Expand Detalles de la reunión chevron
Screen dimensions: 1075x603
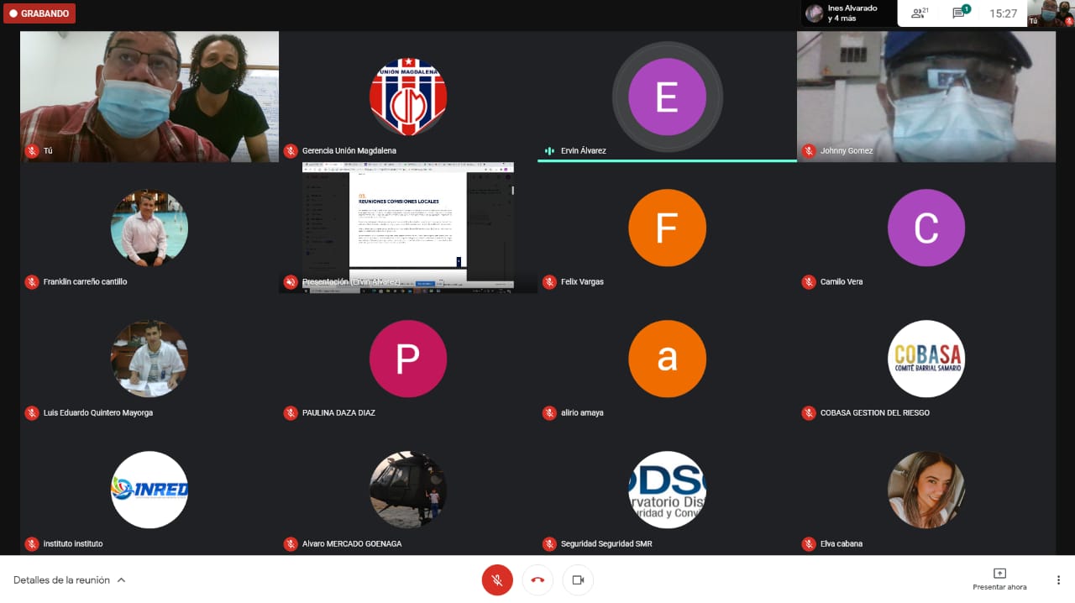point(121,579)
